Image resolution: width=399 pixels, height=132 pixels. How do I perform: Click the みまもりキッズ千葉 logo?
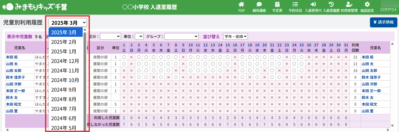[x=34, y=7]
